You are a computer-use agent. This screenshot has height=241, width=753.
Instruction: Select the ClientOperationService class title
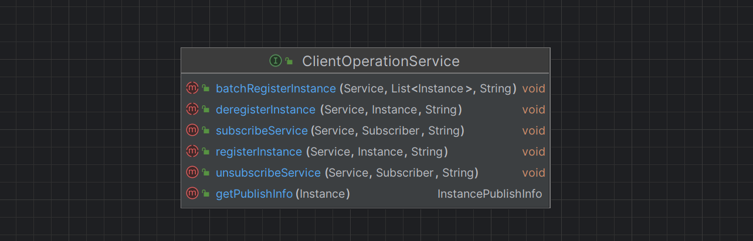(x=381, y=61)
